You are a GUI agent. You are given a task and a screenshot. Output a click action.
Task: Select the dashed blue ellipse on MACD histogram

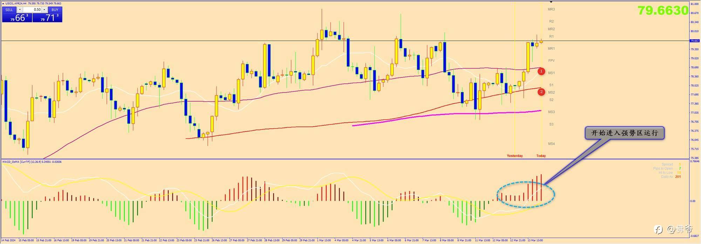point(525,195)
